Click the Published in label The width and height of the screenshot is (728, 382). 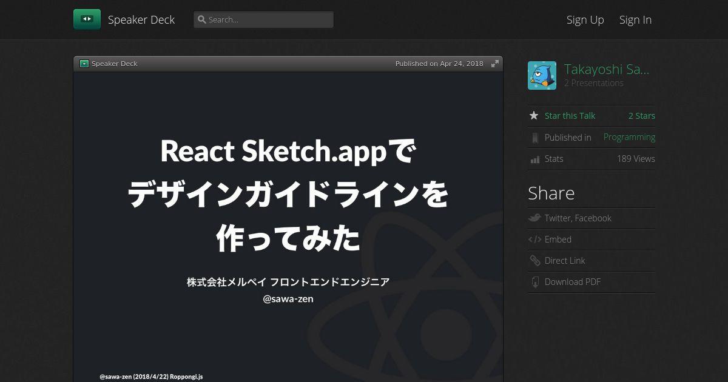pyautogui.click(x=568, y=138)
